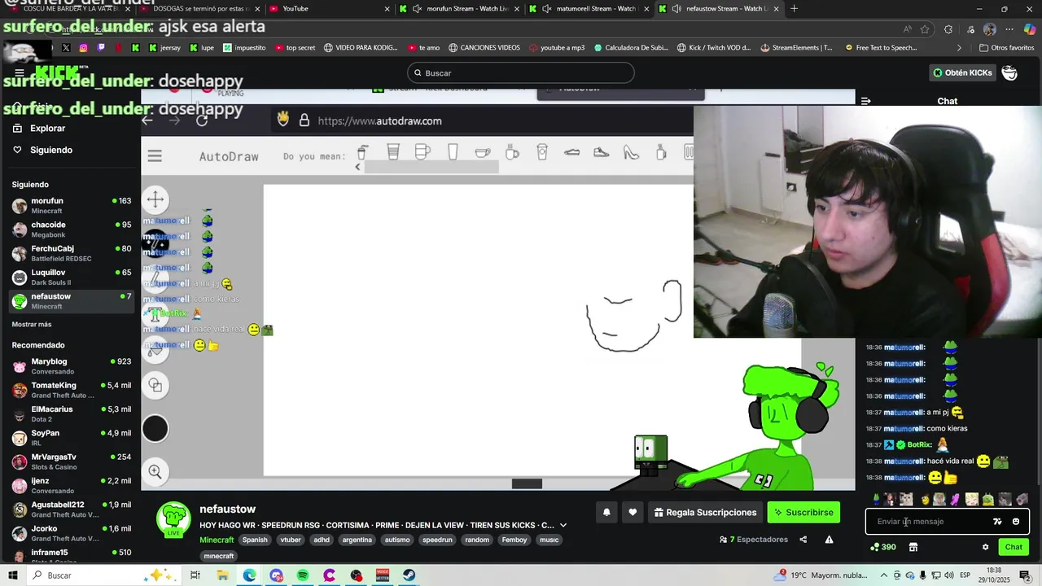The image size is (1042, 586).
Task: Open Kick hamburger menu at top left
Action: 19,72
